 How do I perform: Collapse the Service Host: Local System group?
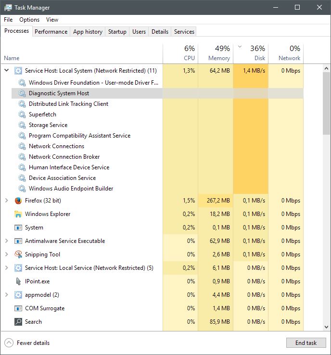click(x=7, y=70)
